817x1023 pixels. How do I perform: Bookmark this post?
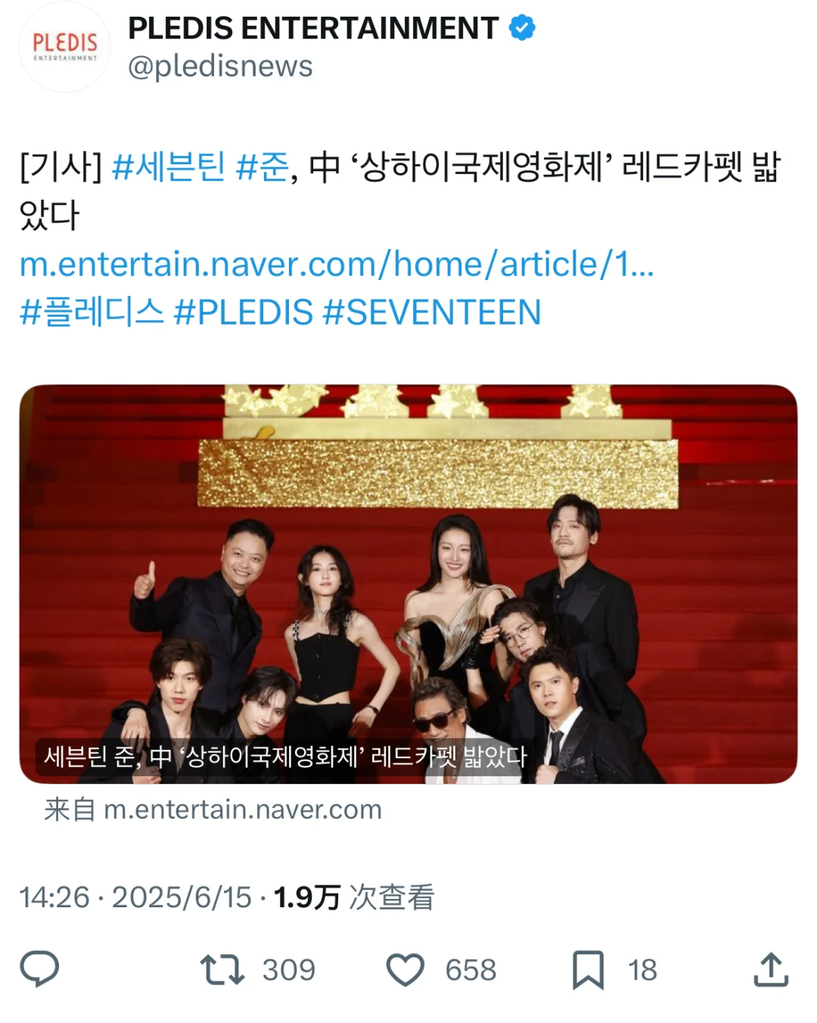(588, 970)
